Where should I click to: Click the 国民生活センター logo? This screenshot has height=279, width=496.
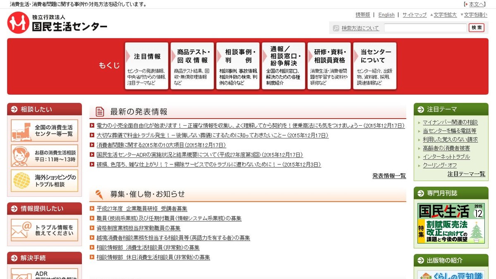57,23
